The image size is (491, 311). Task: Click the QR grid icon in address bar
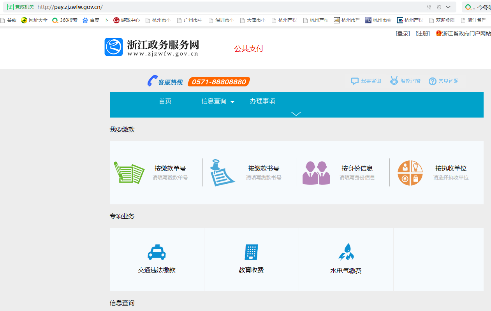(429, 7)
